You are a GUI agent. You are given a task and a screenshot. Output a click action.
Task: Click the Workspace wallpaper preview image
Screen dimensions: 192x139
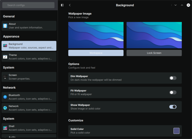96,35
